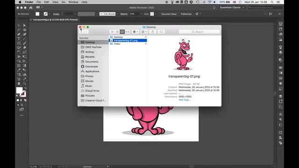Select the Hand tool
The image size is (299, 168).
(x=19, y=84)
